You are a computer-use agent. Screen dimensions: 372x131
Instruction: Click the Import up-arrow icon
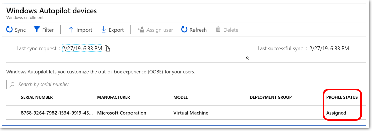point(71,30)
